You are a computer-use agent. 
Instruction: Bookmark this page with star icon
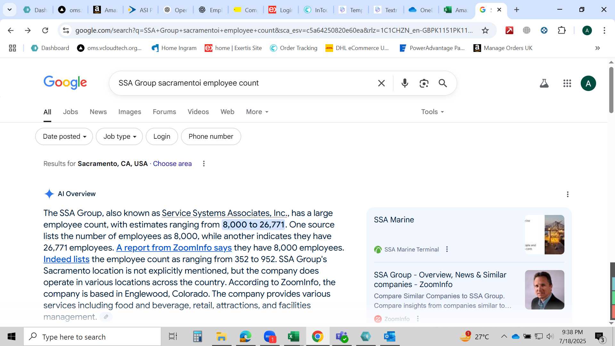[485, 30]
